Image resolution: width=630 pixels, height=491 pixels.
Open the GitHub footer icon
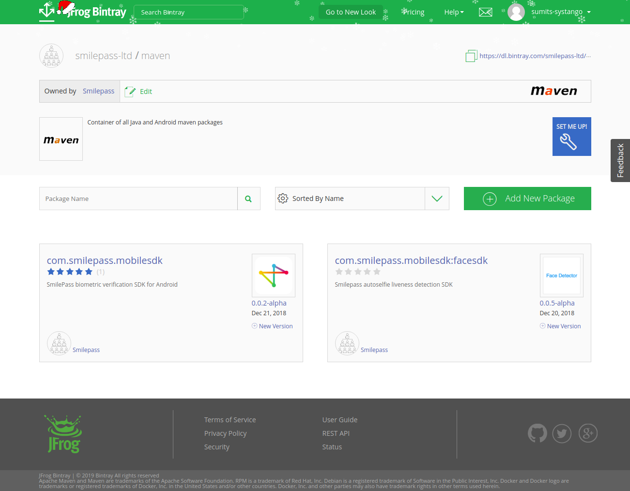tap(538, 433)
